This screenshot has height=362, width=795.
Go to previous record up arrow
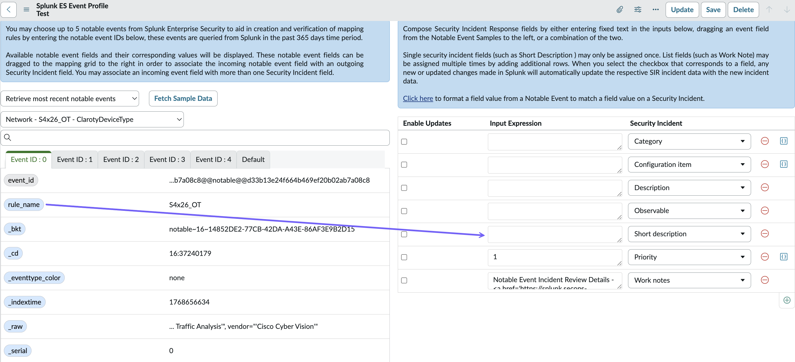tap(769, 10)
